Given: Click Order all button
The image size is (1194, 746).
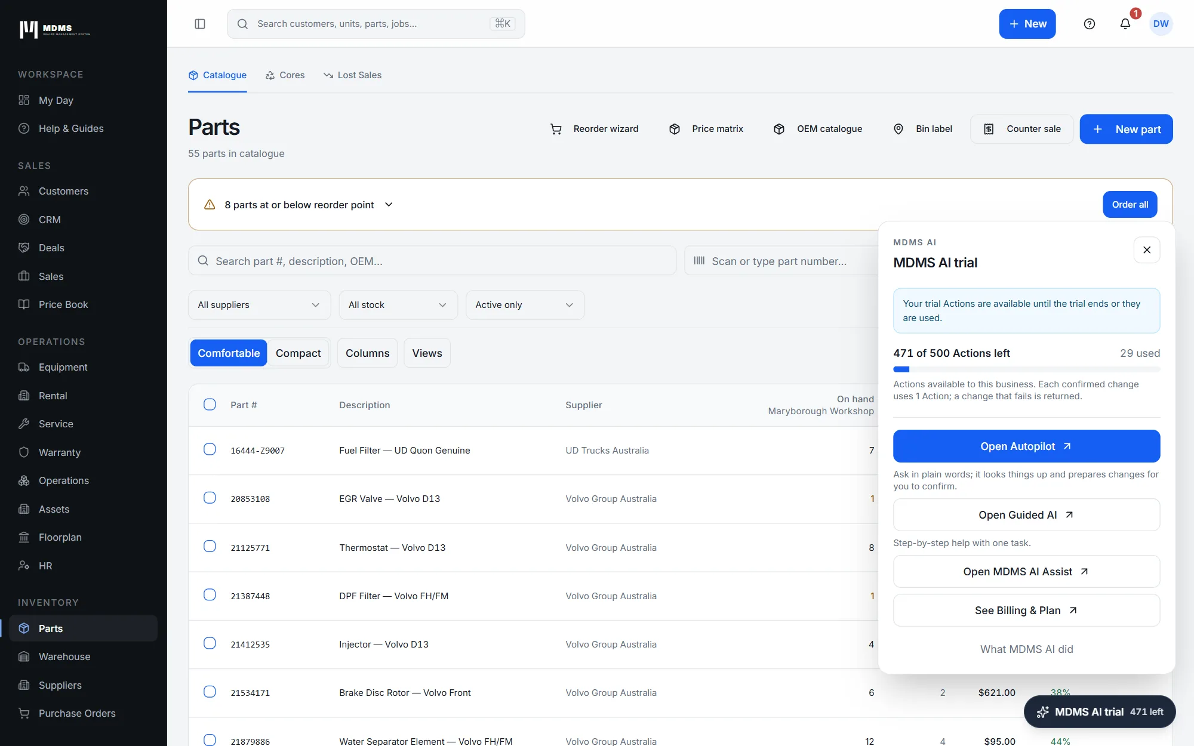Looking at the screenshot, I should click(x=1130, y=205).
